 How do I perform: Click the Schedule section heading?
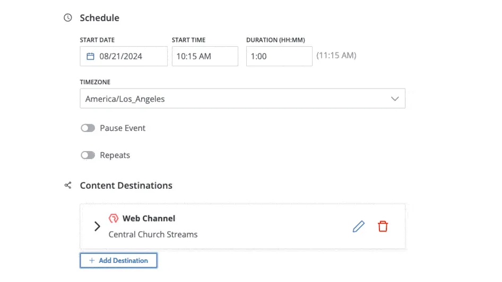point(99,17)
